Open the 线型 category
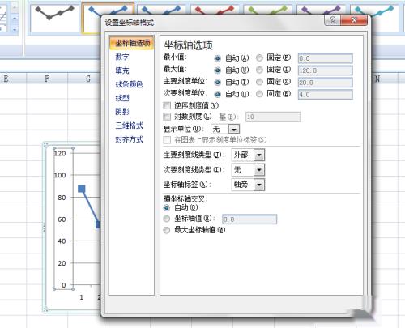This screenshot has height=328, width=405. pyautogui.click(x=122, y=98)
